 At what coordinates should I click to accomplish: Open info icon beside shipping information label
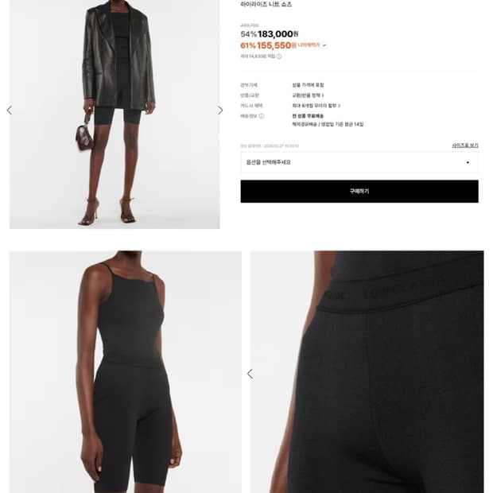coord(262,116)
